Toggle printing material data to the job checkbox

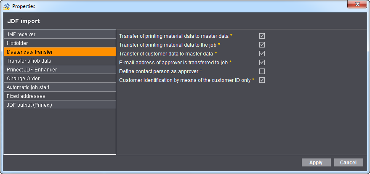[262, 45]
